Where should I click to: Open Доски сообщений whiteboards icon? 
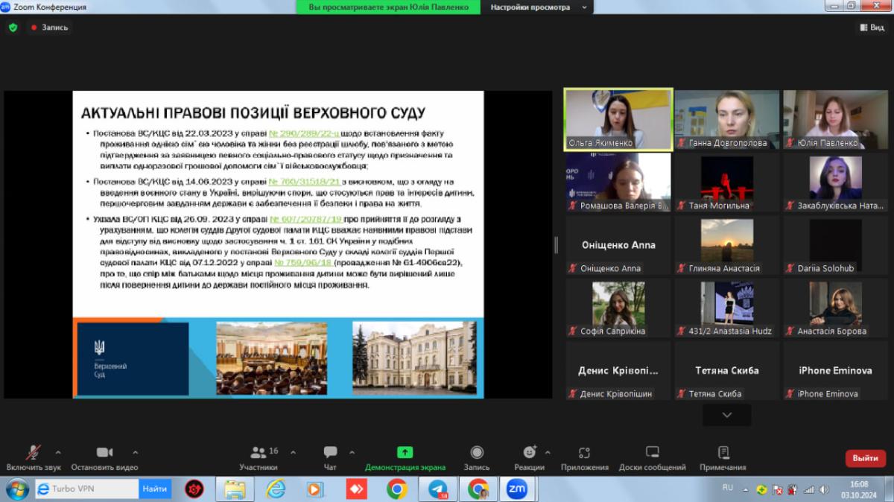point(652,452)
